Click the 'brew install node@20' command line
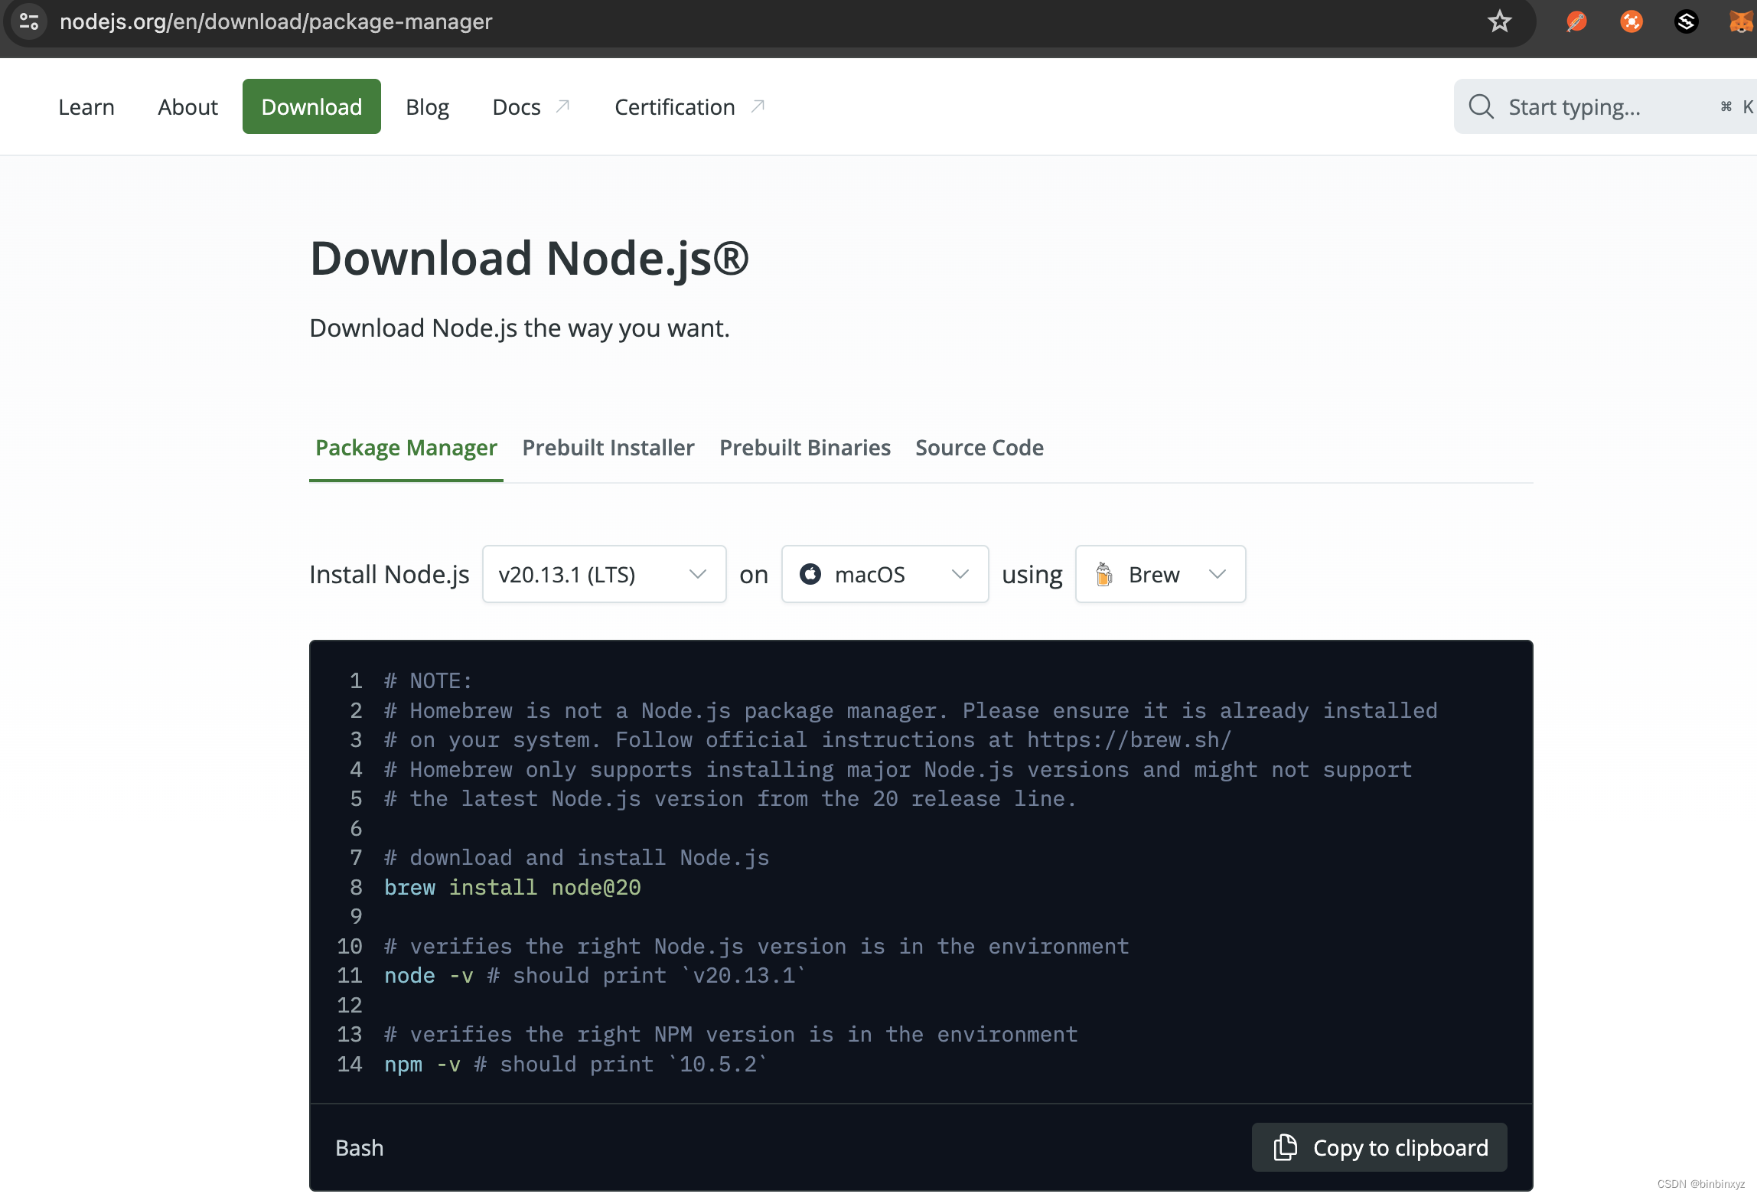Image resolution: width=1757 pixels, height=1197 pixels. click(x=513, y=888)
